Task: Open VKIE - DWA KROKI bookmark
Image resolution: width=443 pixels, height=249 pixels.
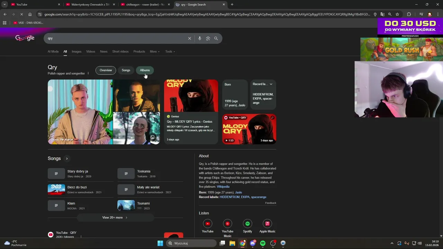Action: pos(28,23)
